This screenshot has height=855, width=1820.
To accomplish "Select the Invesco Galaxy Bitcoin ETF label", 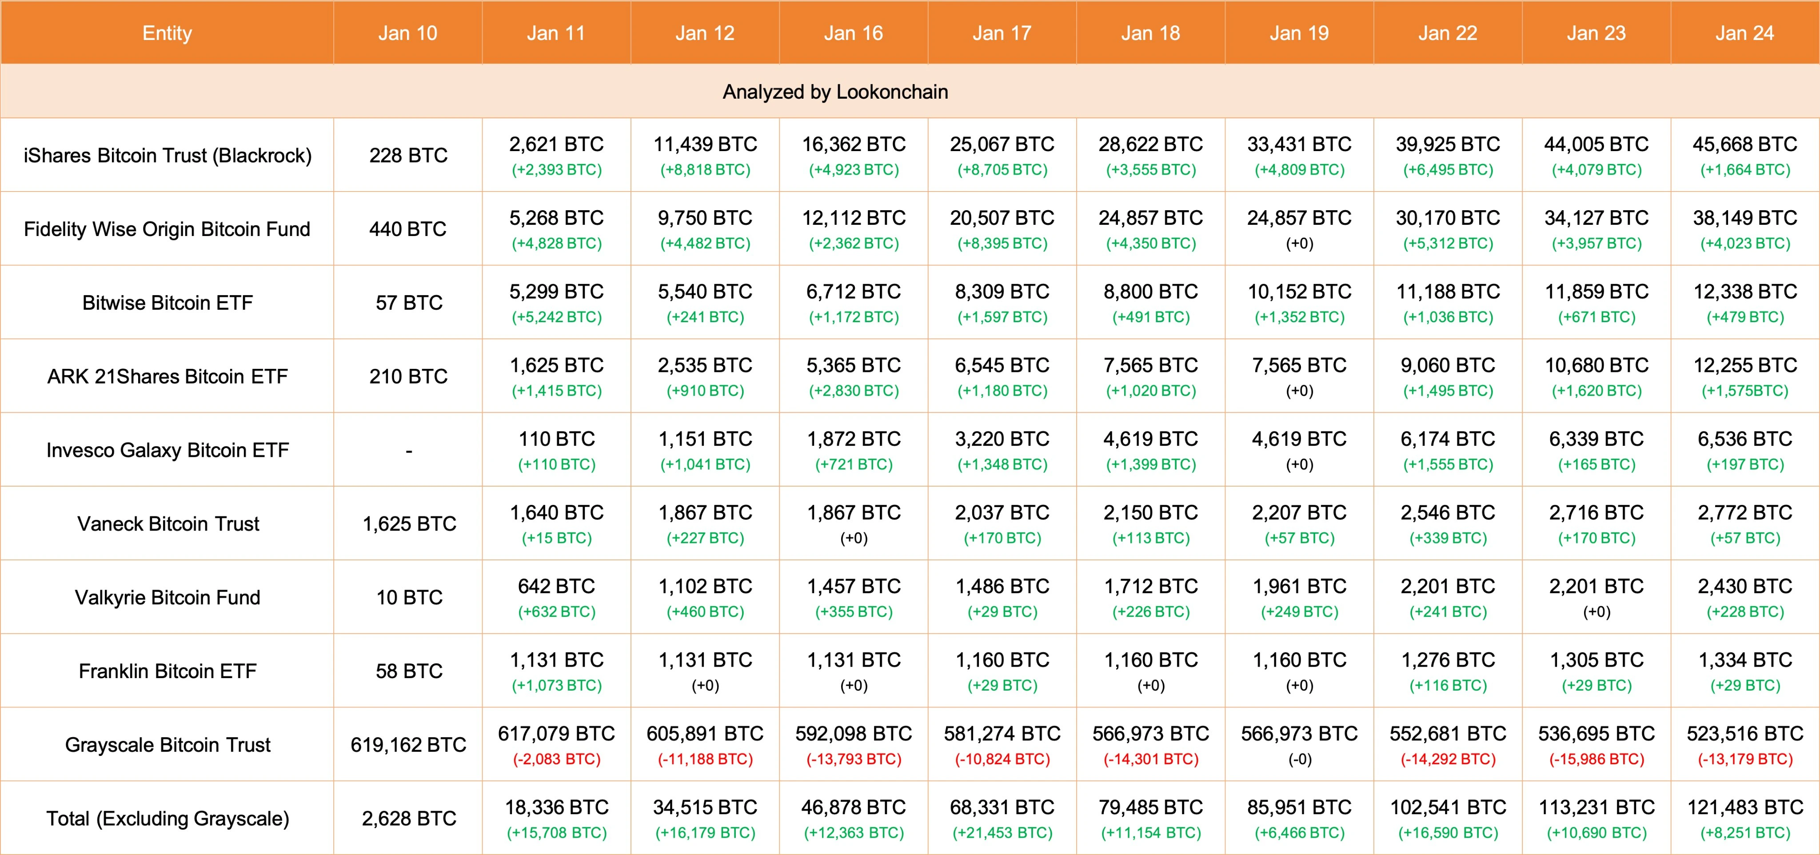I will click(x=168, y=450).
